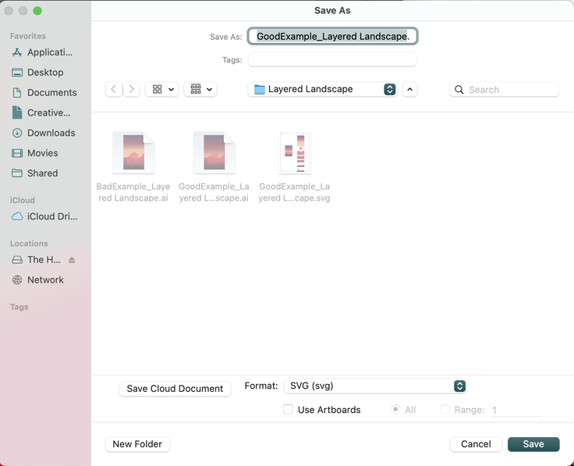Open Network in the sidebar
574x466 pixels.
[37, 280]
